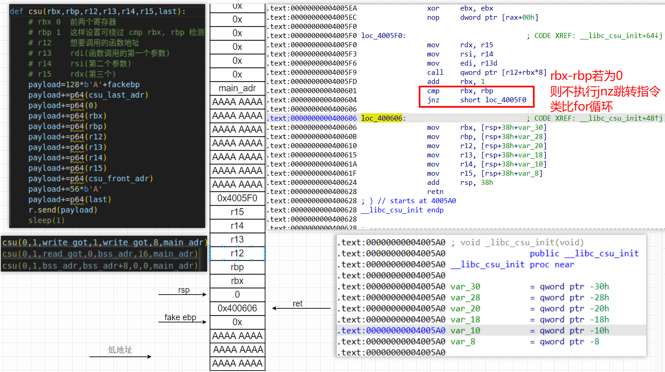Click the 'mov rsi, r14' instruction
Viewport: 665px width, 372px height.
click(x=460, y=54)
